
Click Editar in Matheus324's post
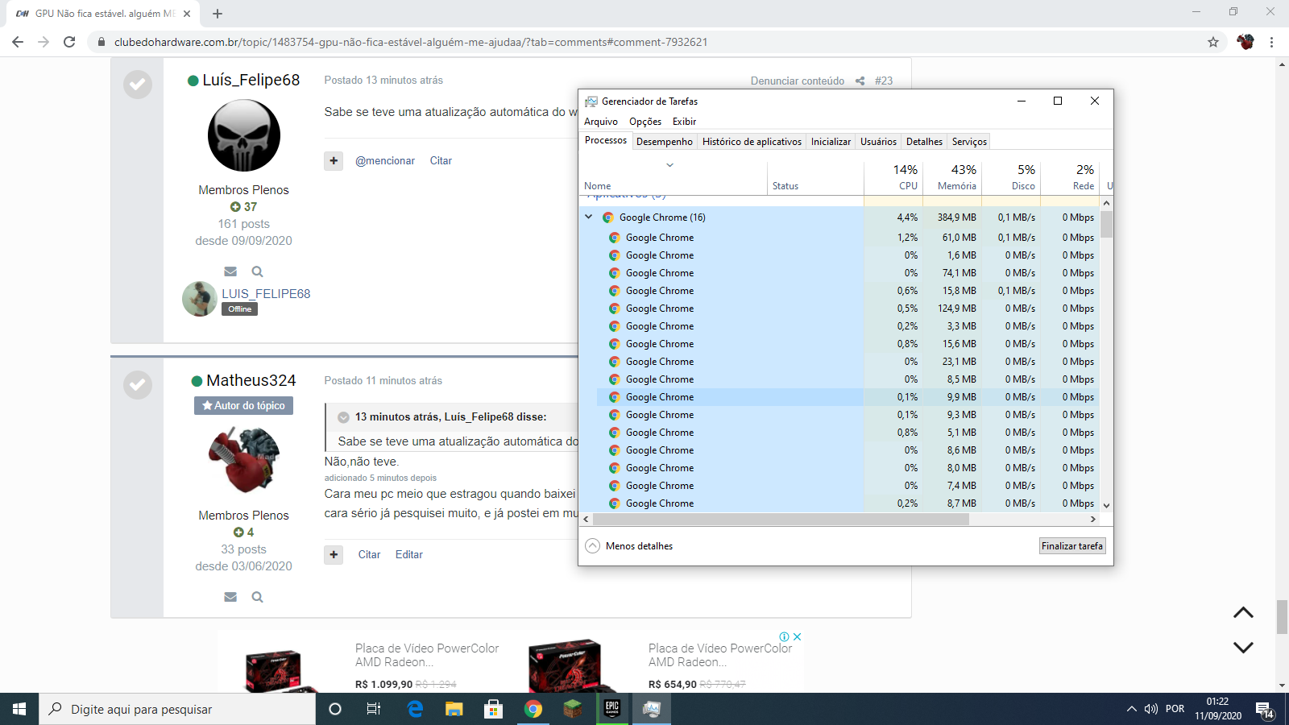409,554
